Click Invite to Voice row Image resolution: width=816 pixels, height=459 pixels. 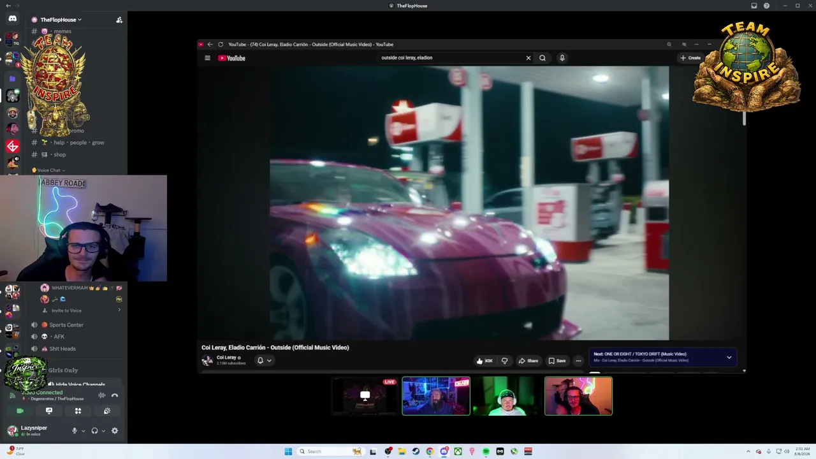click(x=80, y=310)
